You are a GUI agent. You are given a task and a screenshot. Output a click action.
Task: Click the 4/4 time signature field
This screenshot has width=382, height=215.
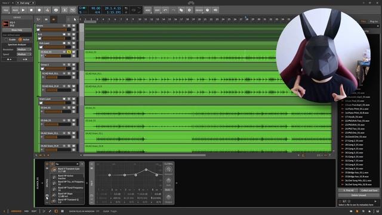(97, 12)
